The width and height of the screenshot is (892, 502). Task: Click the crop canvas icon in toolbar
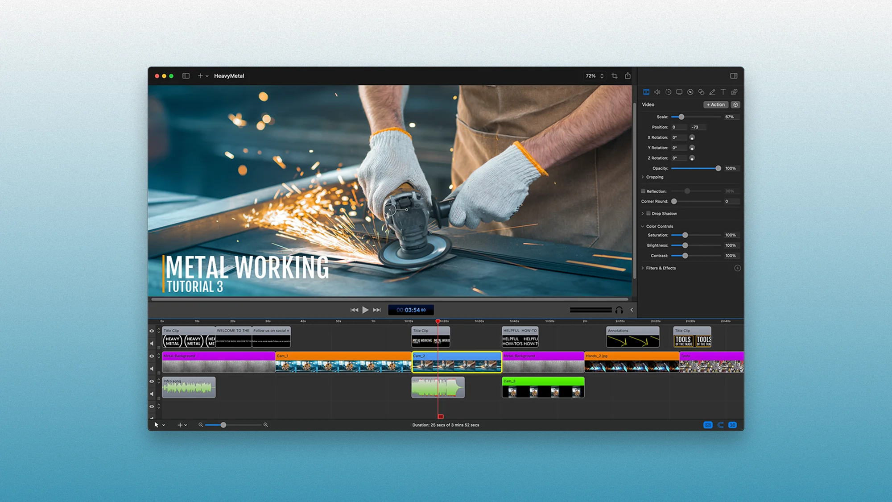pos(615,76)
